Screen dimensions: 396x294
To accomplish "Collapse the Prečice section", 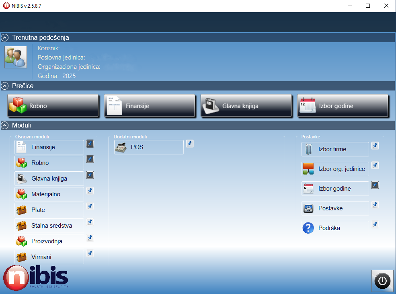I will [5, 86].
